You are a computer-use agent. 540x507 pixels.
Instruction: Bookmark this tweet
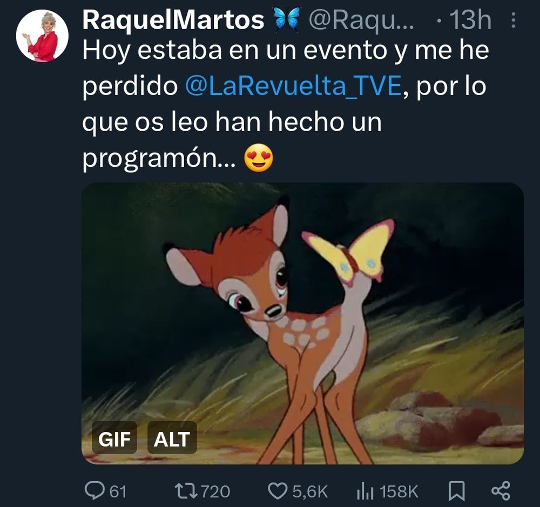coord(456,491)
